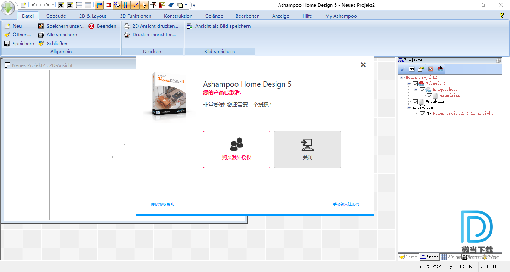Uncheck the 2D-Ansicht view checkbox
The image size is (510, 272).
(x=423, y=114)
